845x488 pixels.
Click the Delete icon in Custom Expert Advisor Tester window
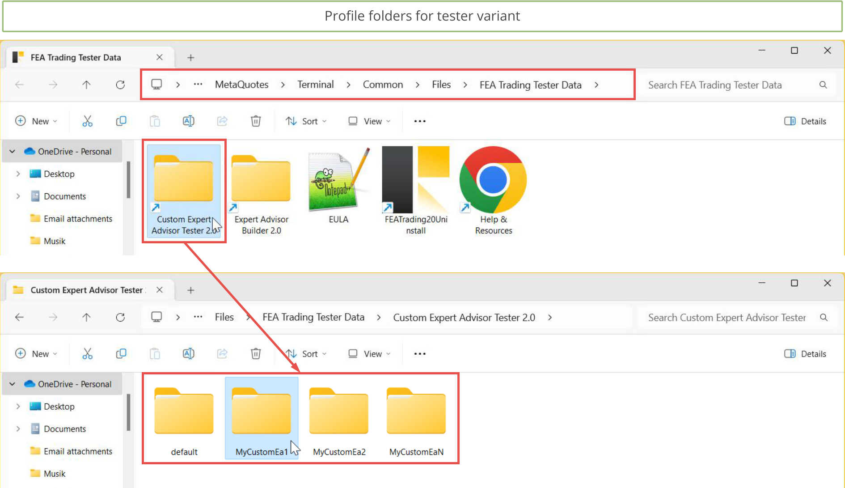tap(256, 354)
